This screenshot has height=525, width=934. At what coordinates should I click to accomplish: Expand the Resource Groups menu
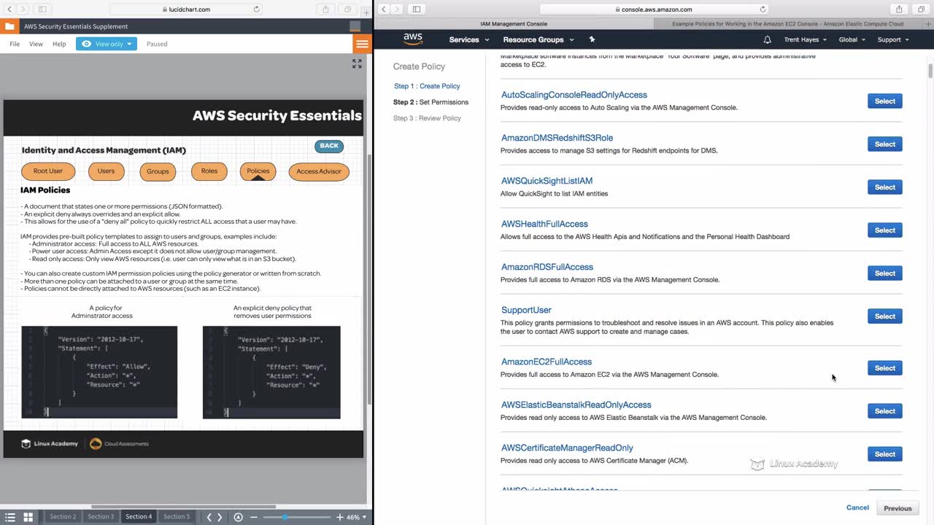(539, 39)
